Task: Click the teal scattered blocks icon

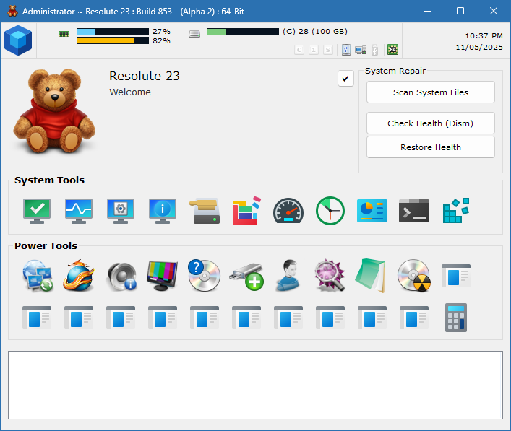Action: (456, 211)
